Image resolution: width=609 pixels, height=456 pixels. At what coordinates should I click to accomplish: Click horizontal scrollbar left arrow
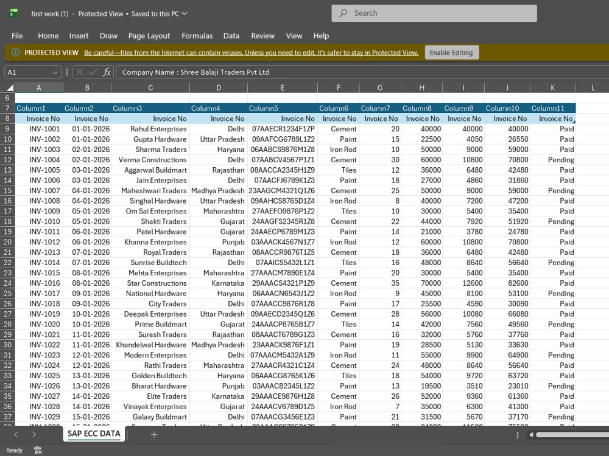(x=531, y=435)
